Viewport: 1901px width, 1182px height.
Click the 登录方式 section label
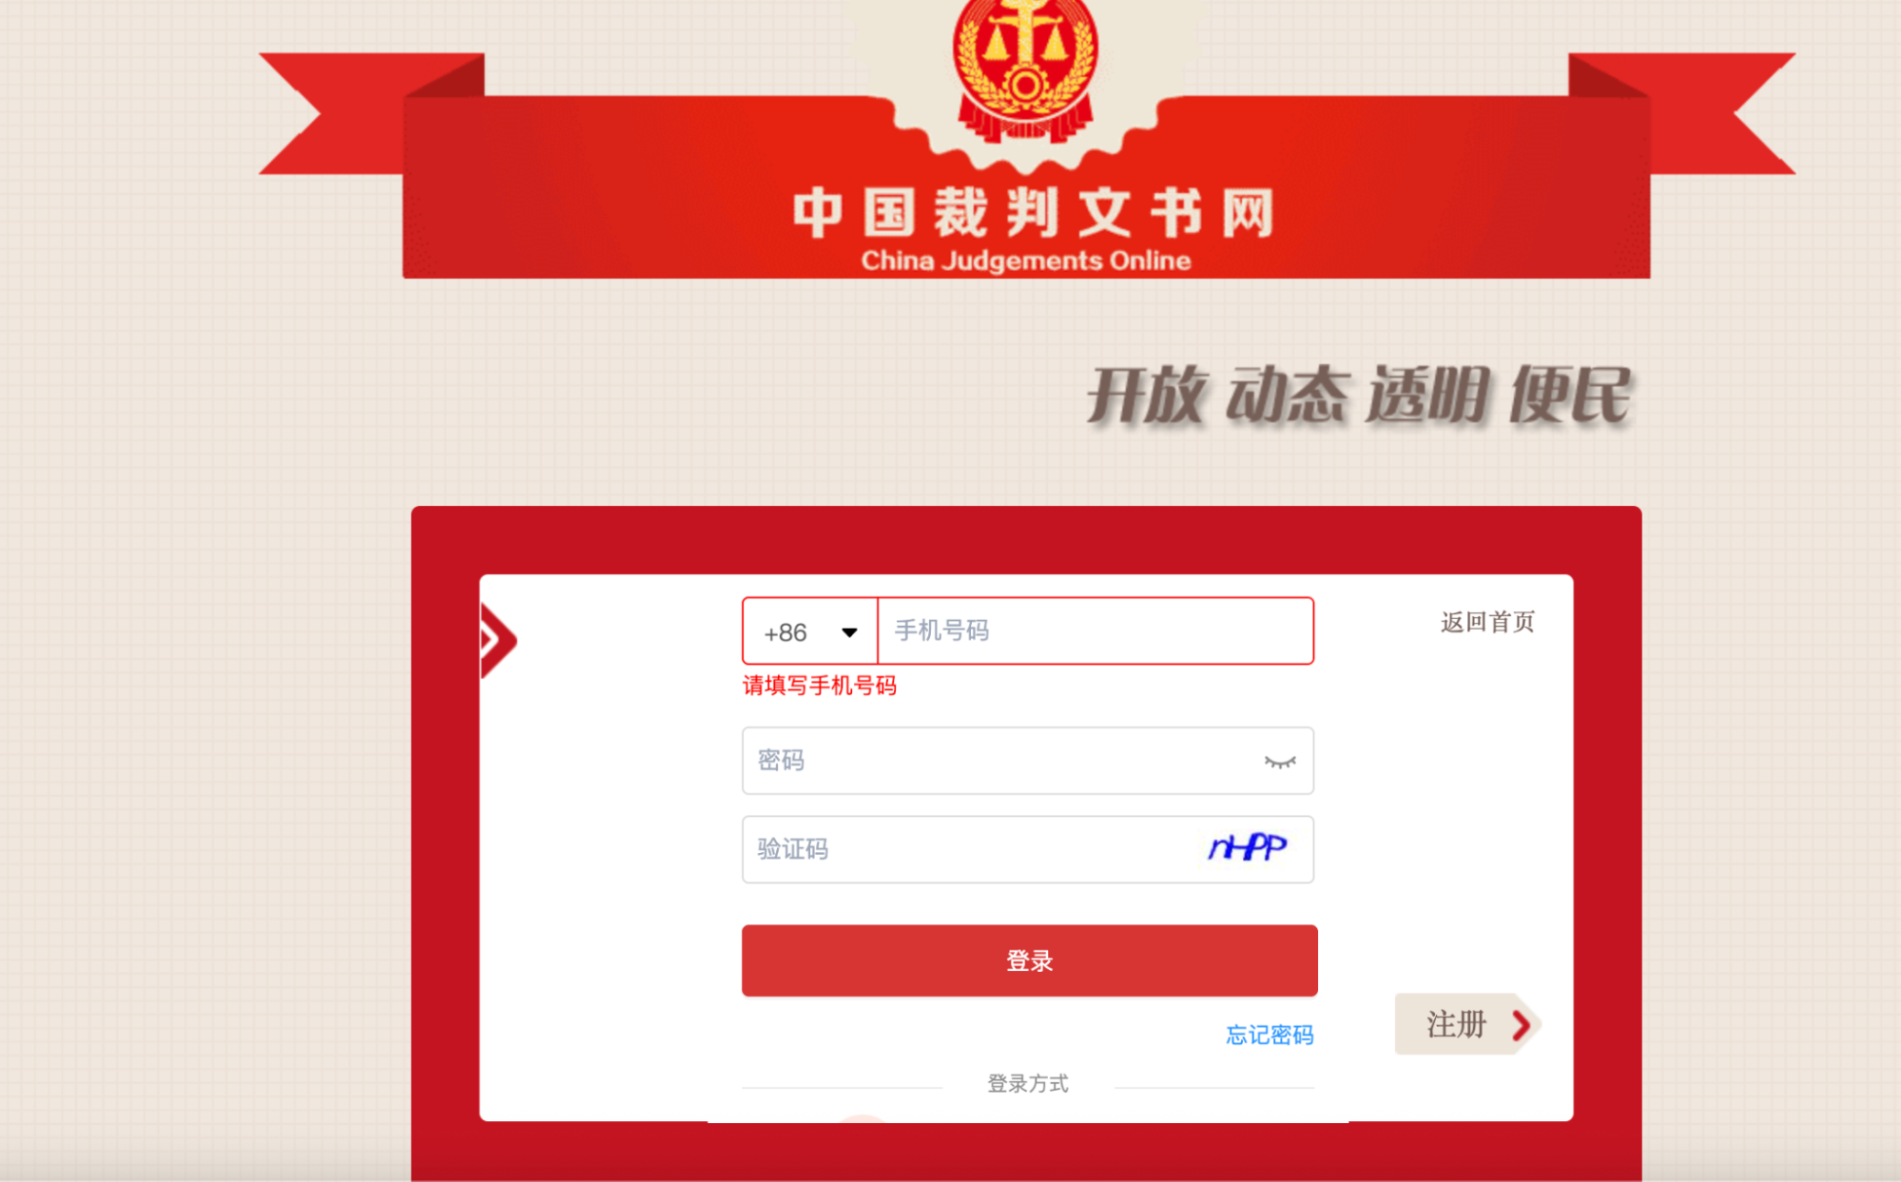point(1028,1083)
